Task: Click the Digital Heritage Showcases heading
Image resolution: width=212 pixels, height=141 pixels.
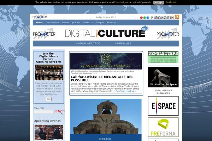Action: [x=163, y=92]
